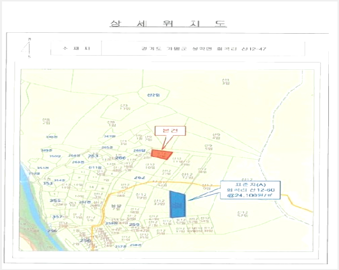The width and height of the screenshot is (339, 270).
Task: Click the 산12 19임 parcel label
Action: (x=141, y=196)
